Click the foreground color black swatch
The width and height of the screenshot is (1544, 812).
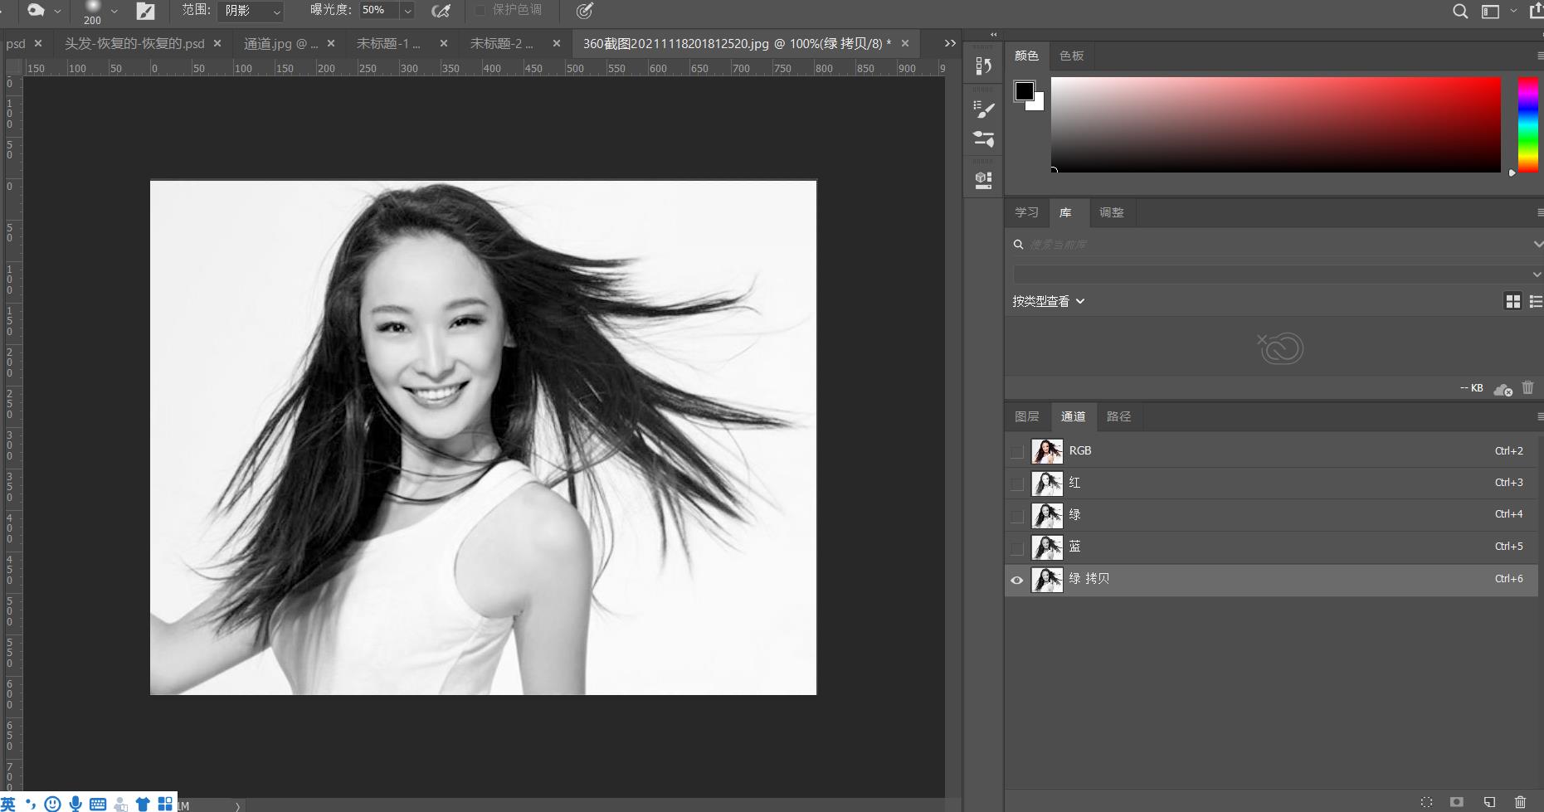coord(1024,91)
